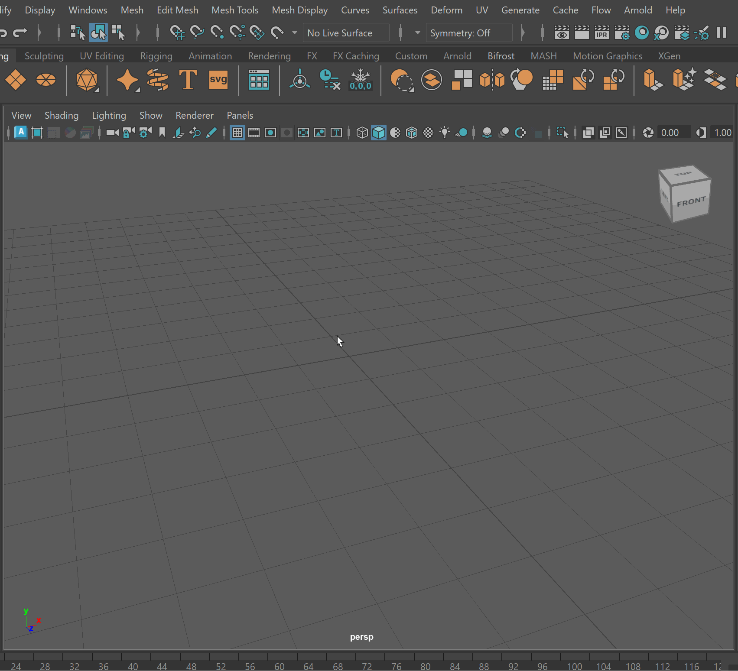Open Render View clapperboard with eye
738x671 pixels.
click(562, 33)
